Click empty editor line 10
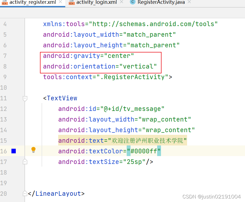The width and height of the screenshot is (245, 202). coord(134,88)
